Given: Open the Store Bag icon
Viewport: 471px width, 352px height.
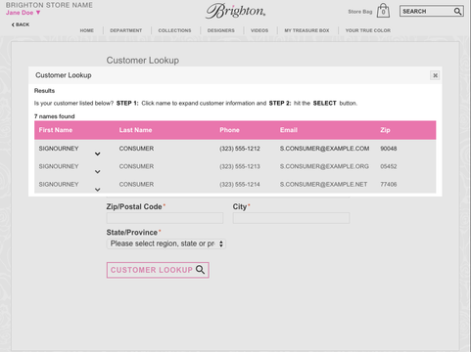Looking at the screenshot, I should [x=383, y=11].
